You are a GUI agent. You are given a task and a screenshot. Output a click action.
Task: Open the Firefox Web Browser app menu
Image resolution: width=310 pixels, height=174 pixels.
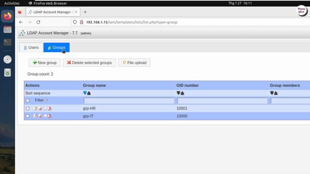click(x=48, y=3)
